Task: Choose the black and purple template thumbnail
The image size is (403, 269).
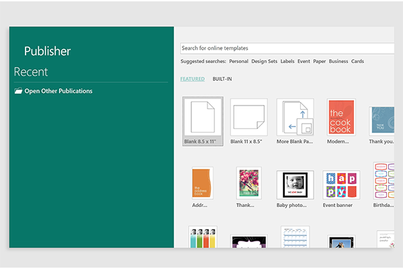Action: pos(249,241)
